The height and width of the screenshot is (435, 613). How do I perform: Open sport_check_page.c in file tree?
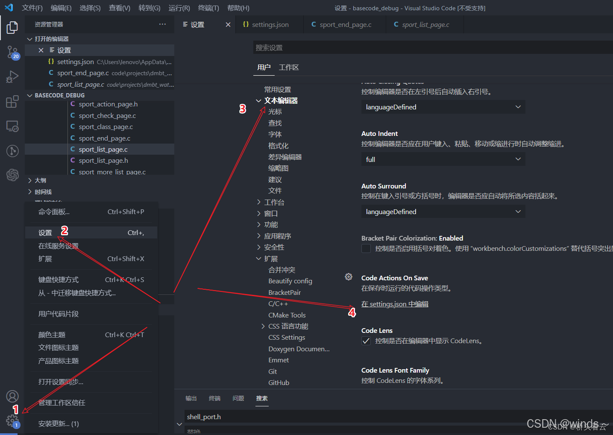coord(107,116)
